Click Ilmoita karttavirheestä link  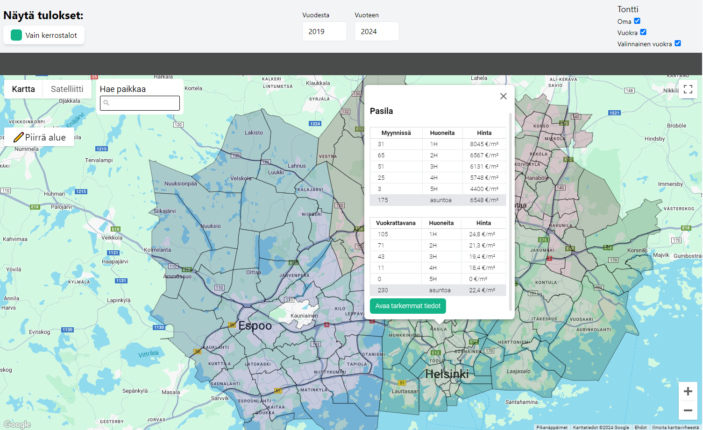point(675,427)
